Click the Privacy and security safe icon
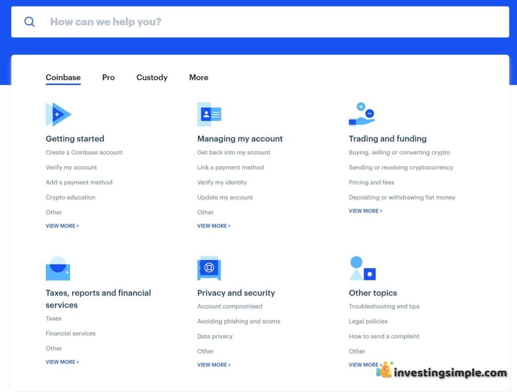The image size is (517, 392). 209,268
